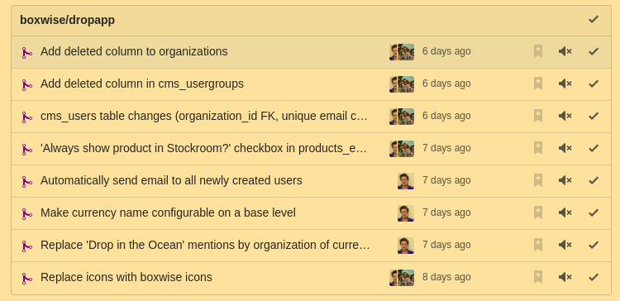This screenshot has width=620, height=301.
Task: Bookmark 'Replace Drop in the Ocean' notification
Action: pos(538,245)
